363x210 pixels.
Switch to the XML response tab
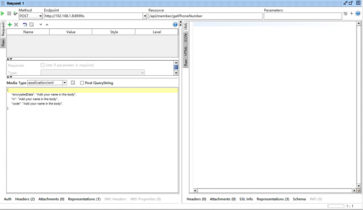[x=186, y=26]
